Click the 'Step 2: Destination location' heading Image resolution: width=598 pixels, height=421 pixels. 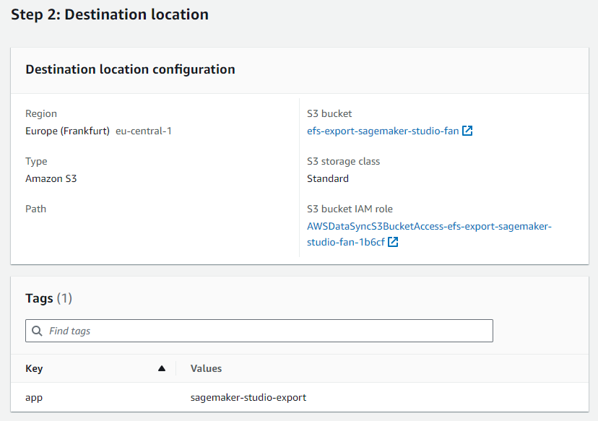(x=110, y=14)
